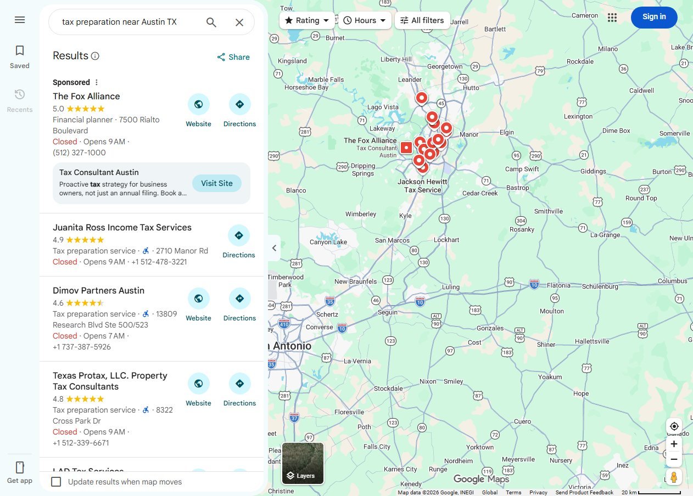
Task: Click the Tax Consultant Austin ad headline
Action: pos(99,172)
